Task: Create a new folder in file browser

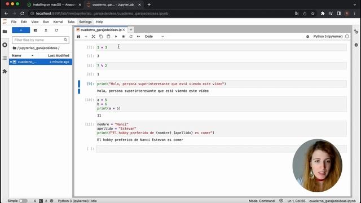Action: point(36,30)
